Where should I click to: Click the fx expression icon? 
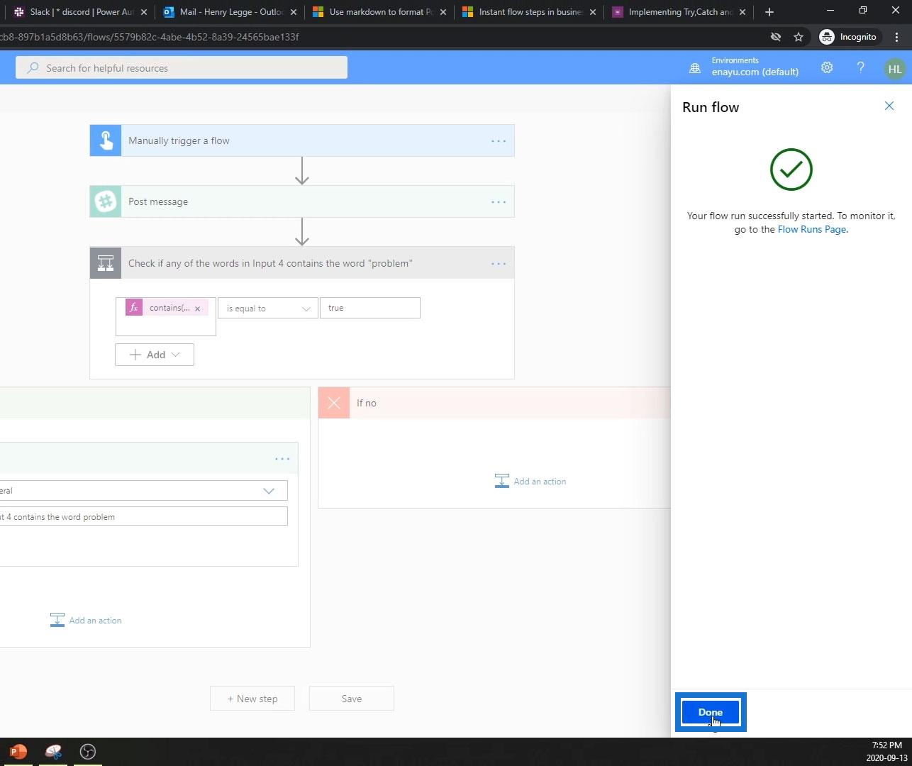click(134, 308)
